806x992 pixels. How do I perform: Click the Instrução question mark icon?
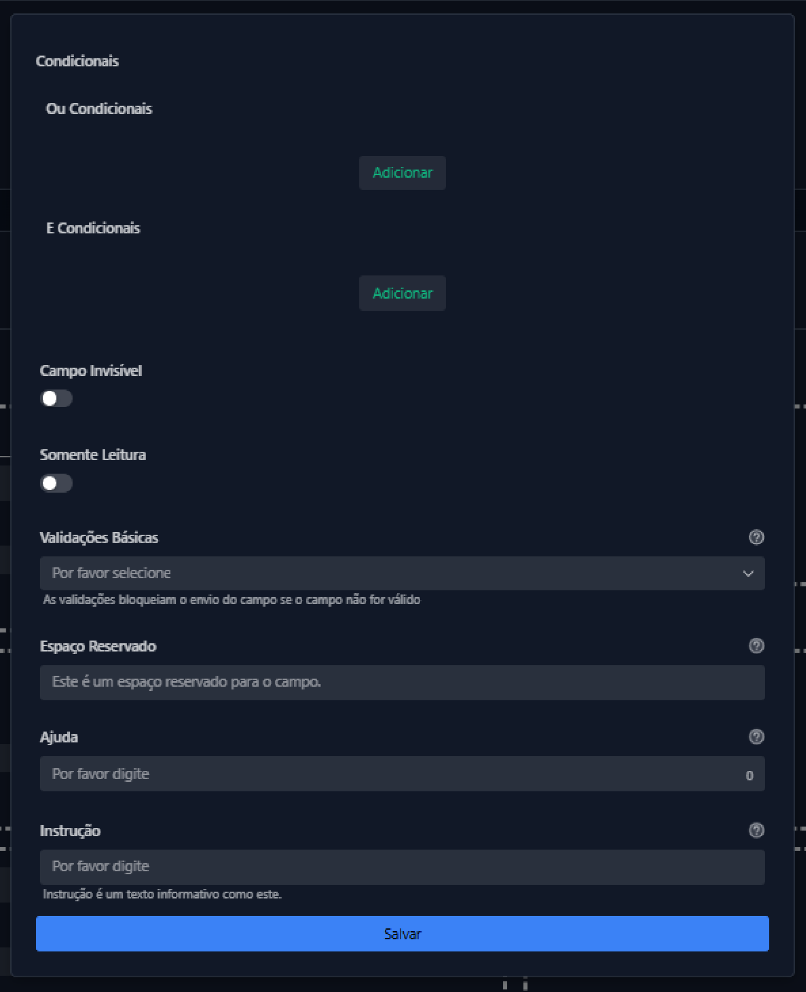coord(756,830)
